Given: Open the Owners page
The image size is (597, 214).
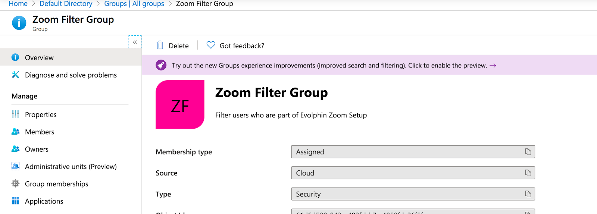Looking at the screenshot, I should point(37,150).
